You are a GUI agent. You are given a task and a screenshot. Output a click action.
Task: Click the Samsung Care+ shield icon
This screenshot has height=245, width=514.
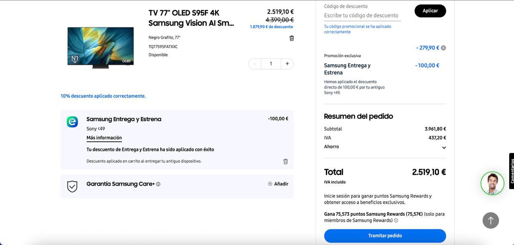72,186
